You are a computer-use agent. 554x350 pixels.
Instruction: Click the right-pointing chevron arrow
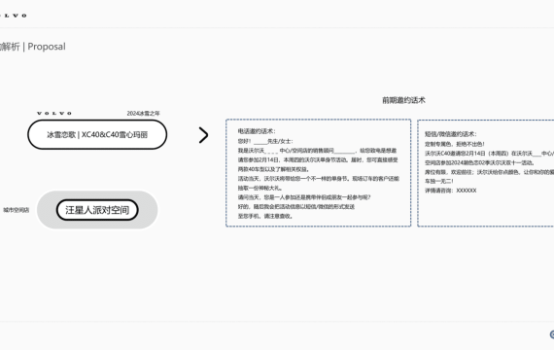[203, 135]
